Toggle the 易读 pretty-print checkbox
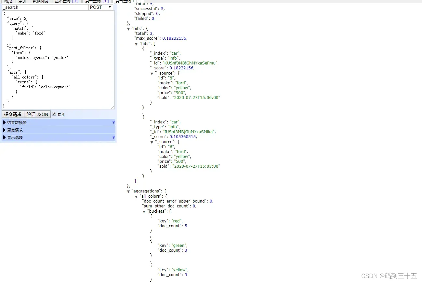Viewport: 422px width, 282px height. (54, 114)
